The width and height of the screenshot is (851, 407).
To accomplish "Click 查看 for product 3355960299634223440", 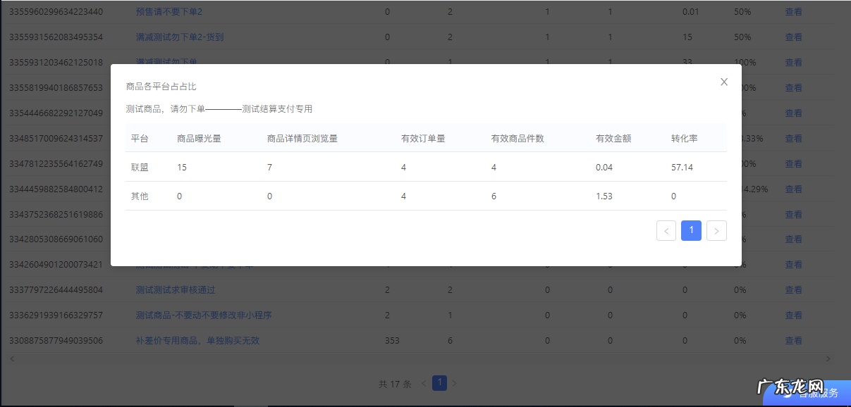I will pos(793,12).
